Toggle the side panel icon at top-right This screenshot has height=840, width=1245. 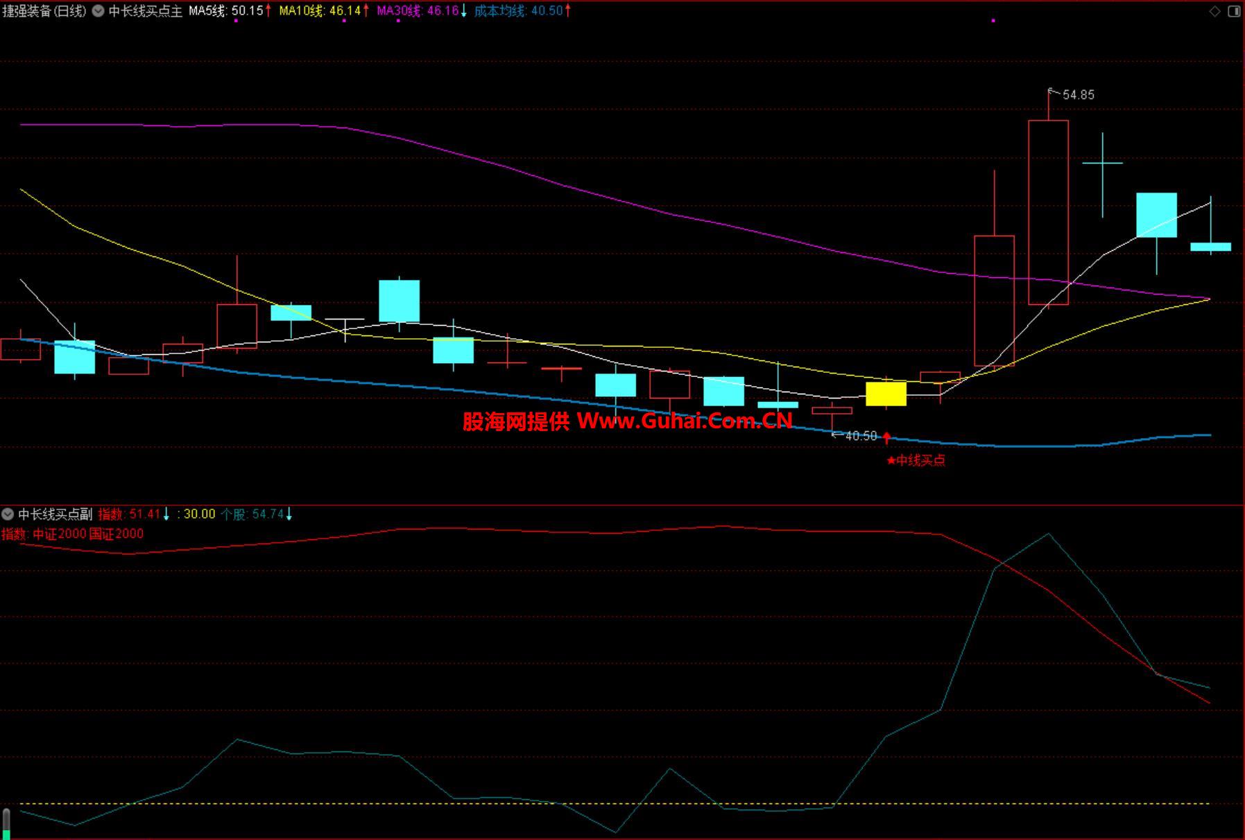pyautogui.click(x=1234, y=11)
